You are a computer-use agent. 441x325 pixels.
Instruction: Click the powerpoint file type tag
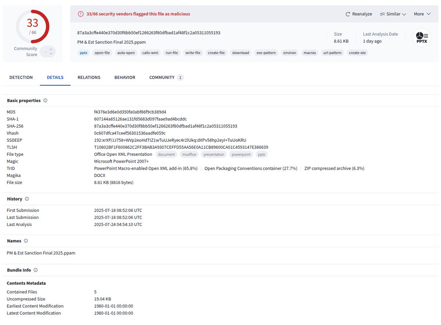click(241, 155)
